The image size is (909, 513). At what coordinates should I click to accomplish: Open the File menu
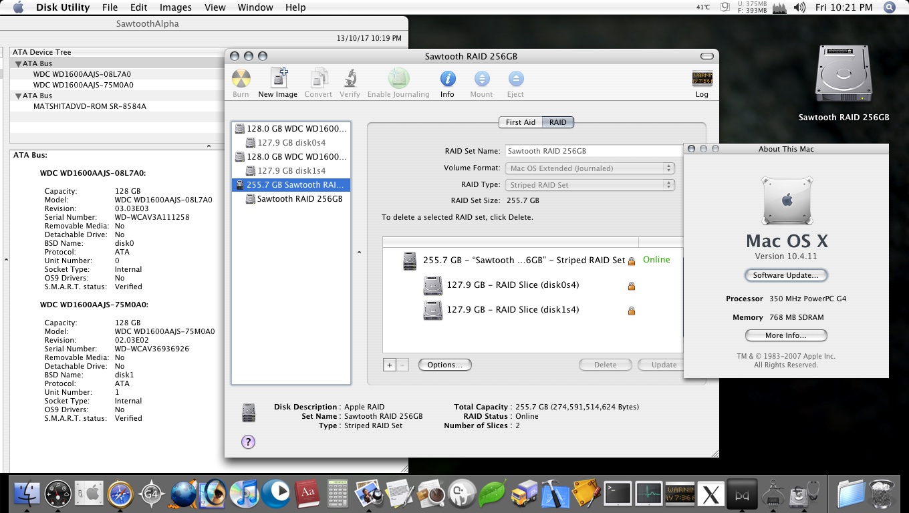click(x=110, y=7)
